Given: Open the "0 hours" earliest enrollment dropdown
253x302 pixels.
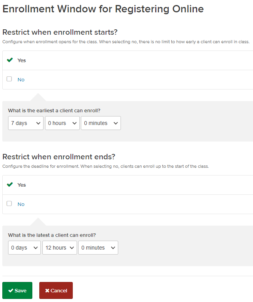Looking at the screenshot, I should coord(62,123).
